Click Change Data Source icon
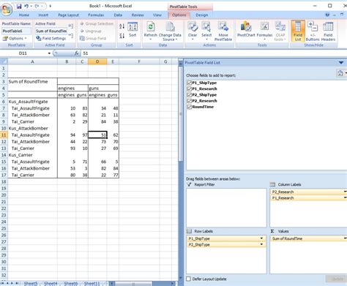 pos(170,31)
